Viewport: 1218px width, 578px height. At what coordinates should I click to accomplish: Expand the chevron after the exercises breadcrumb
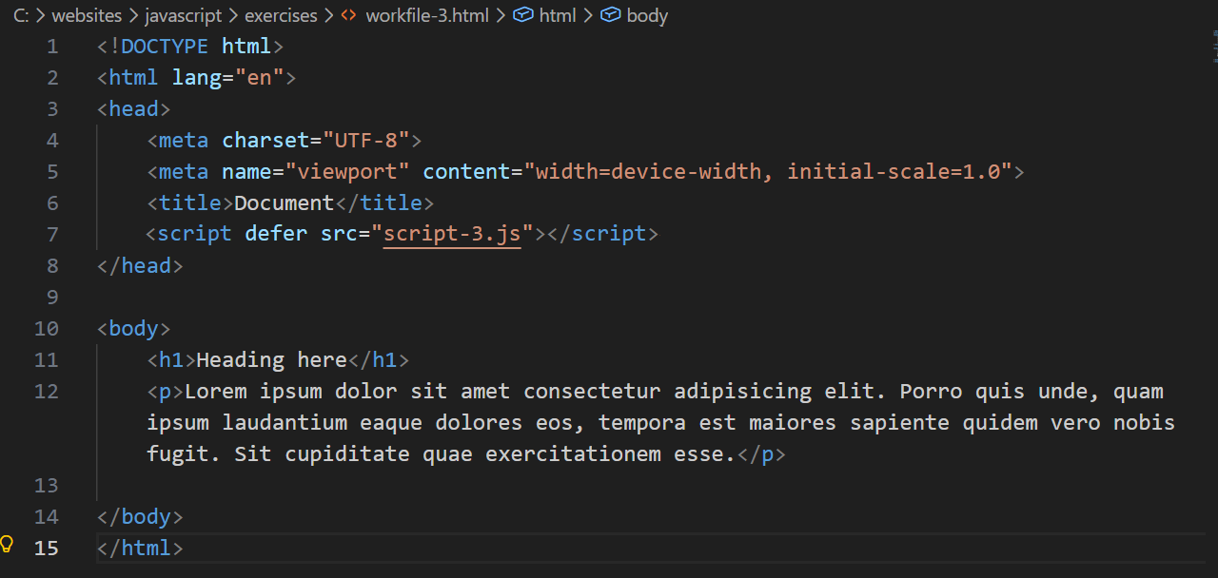327,15
